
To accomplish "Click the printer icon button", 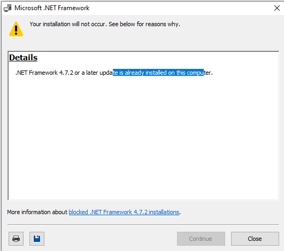I will 16,239.
